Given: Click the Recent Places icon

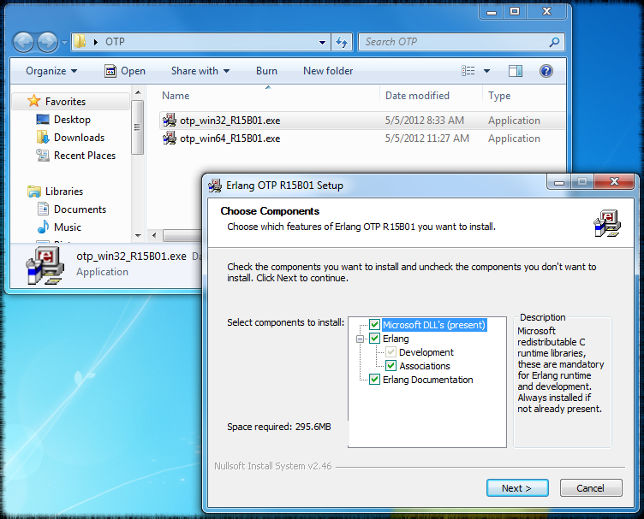Looking at the screenshot, I should [x=43, y=156].
